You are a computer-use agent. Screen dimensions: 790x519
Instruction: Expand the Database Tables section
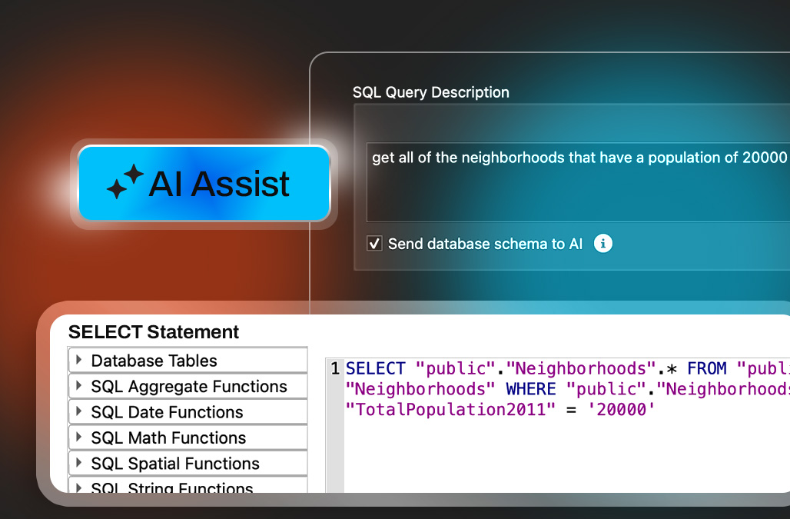[x=188, y=361]
